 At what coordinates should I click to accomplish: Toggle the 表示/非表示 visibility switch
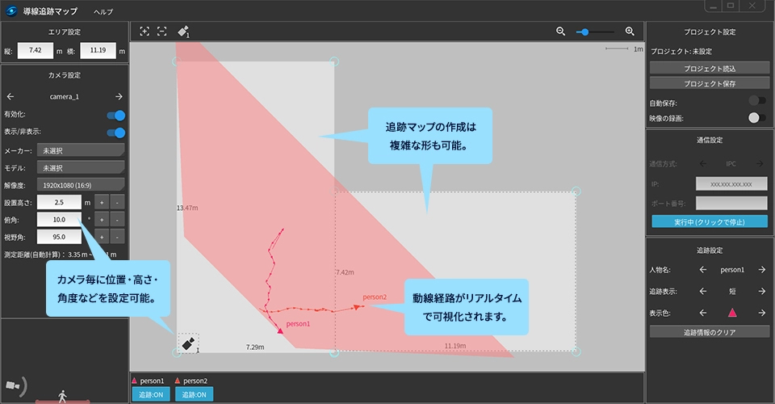[x=116, y=133]
